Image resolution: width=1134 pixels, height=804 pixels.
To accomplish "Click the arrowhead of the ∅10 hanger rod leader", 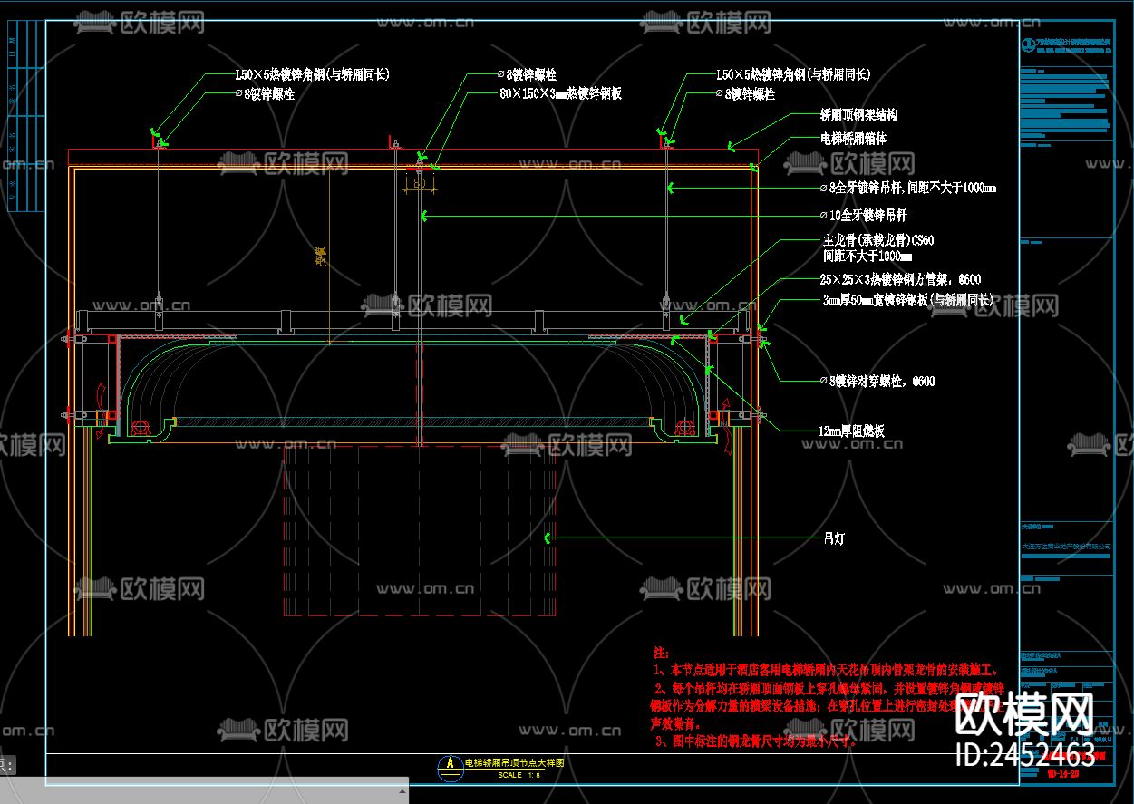I will (x=422, y=216).
